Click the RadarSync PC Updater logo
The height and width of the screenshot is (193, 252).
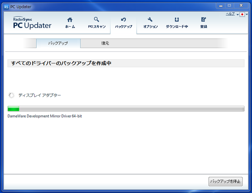[x=32, y=23]
